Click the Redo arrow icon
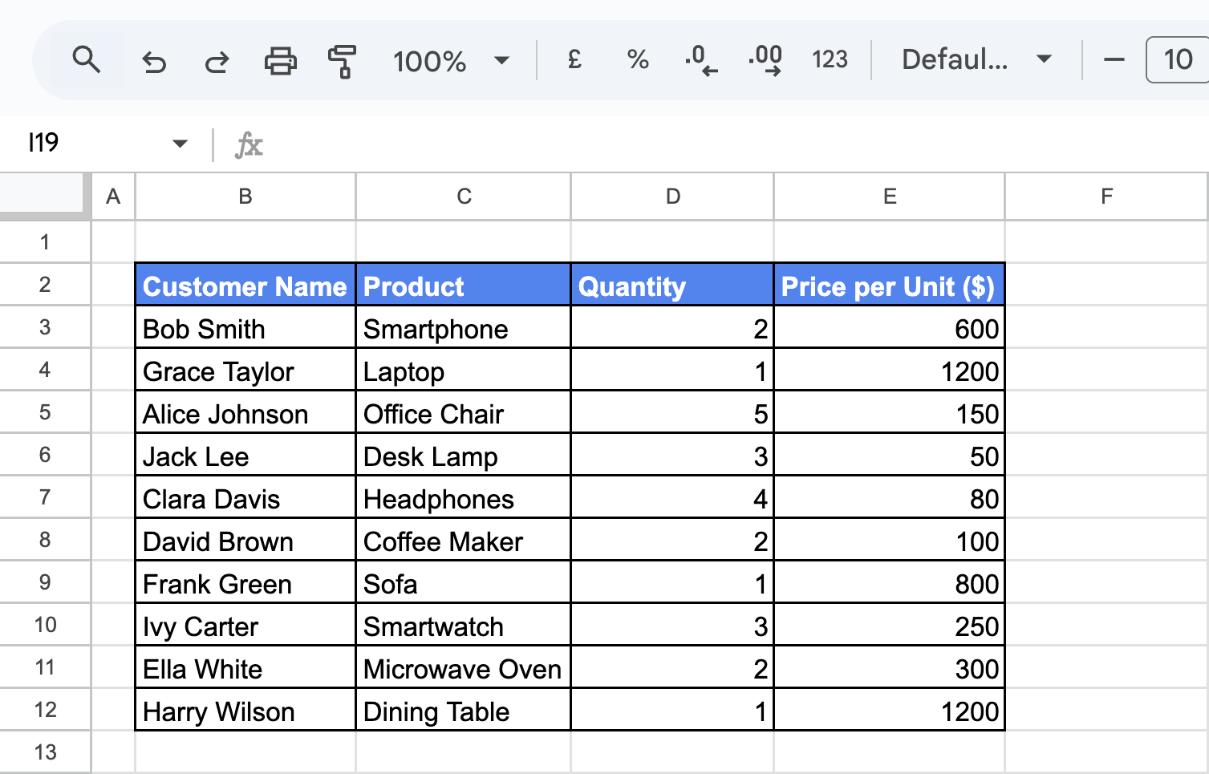This screenshot has height=774, width=1209. click(217, 61)
